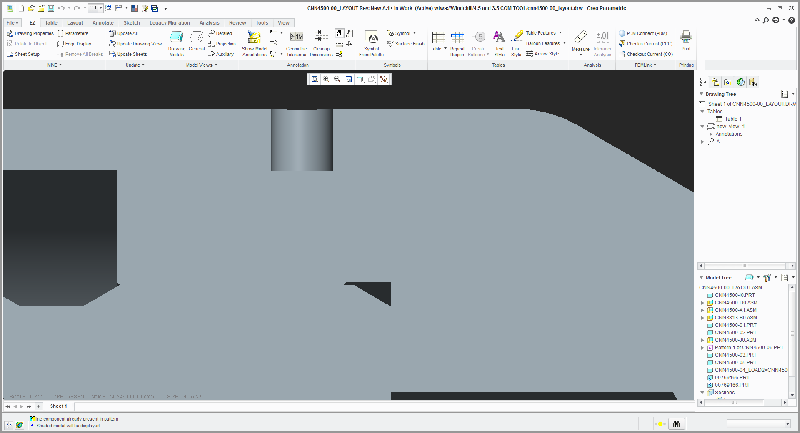The height and width of the screenshot is (433, 800).
Task: Click Update Drawing View button
Action: (135, 44)
